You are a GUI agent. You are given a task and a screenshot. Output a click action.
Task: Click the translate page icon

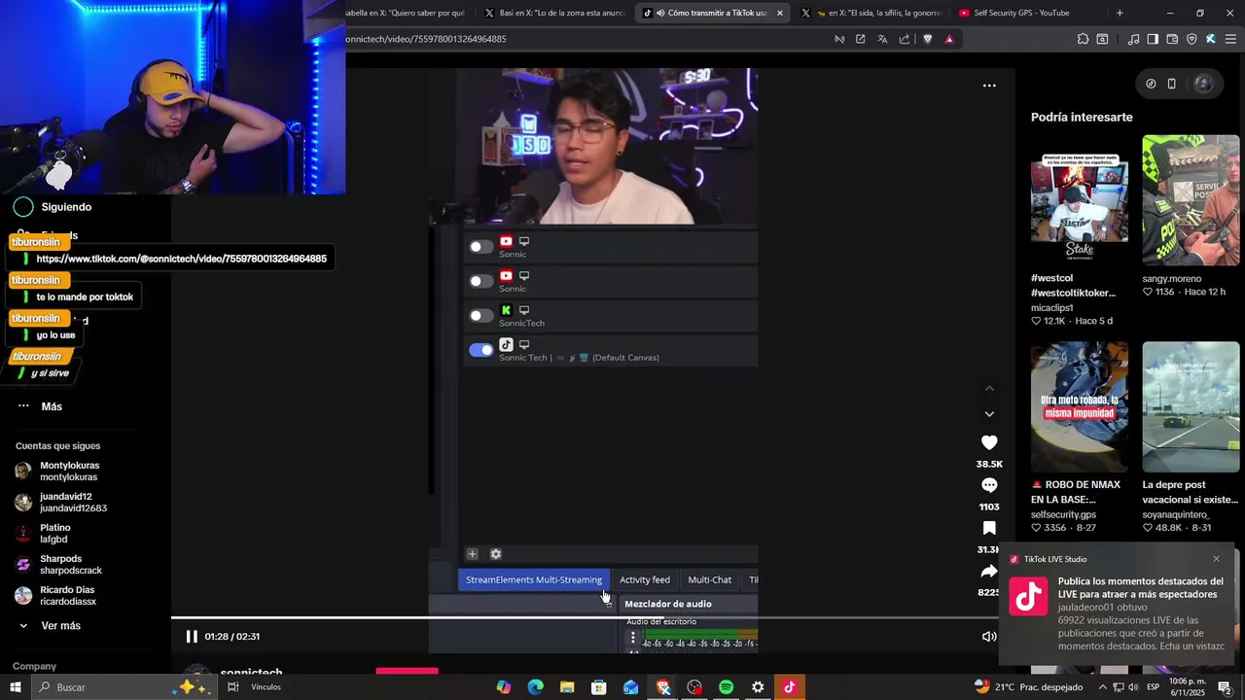(882, 39)
